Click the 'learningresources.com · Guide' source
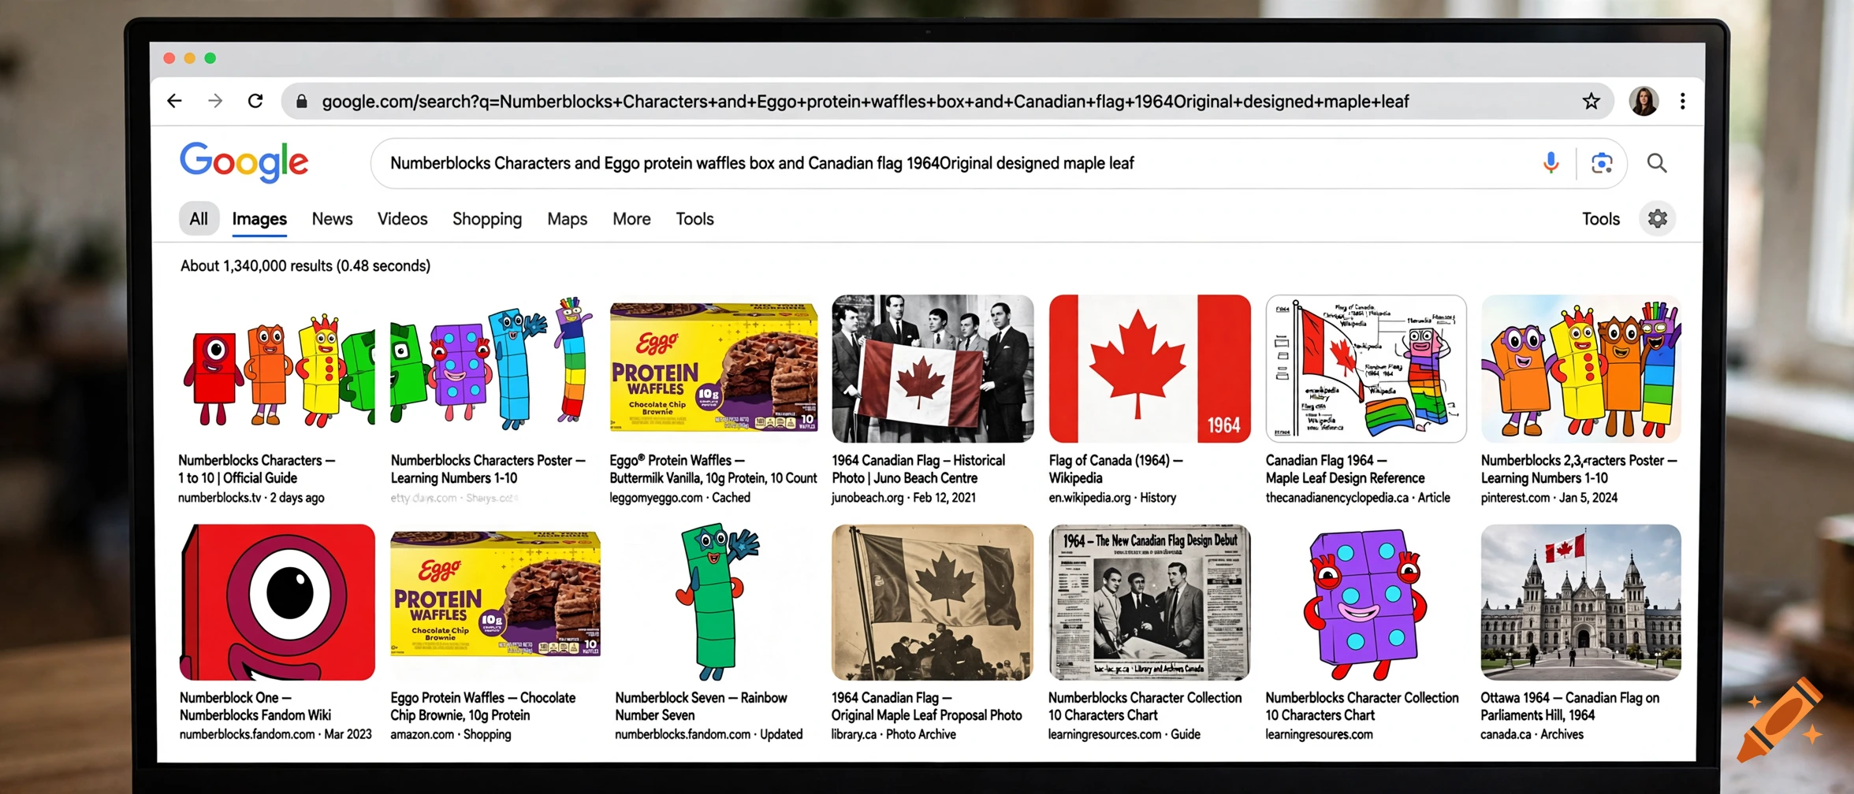 tap(1124, 734)
